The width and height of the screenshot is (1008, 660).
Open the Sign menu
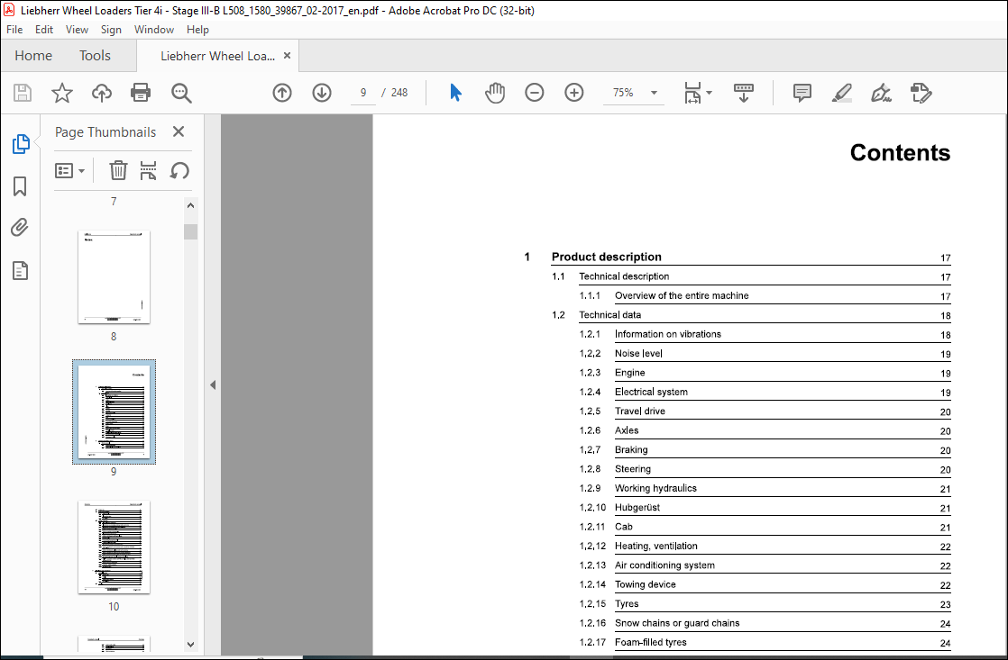point(111,30)
